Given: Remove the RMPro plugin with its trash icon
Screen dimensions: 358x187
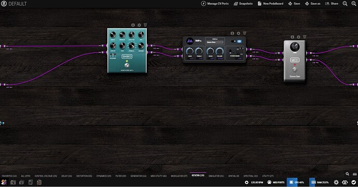Looking at the screenshot, I should [244, 33].
